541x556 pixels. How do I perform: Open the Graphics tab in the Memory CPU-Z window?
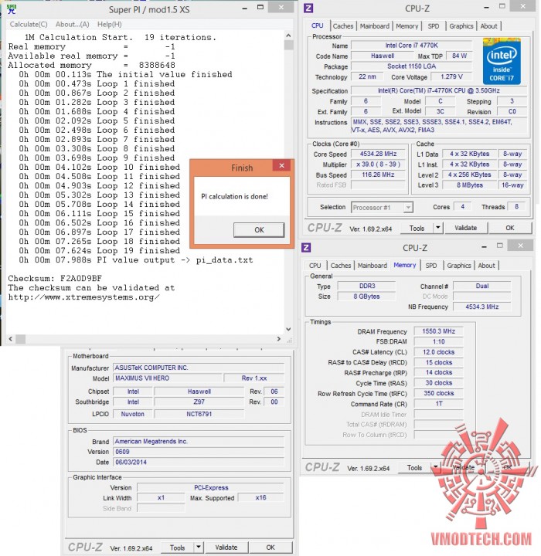pos(459,265)
